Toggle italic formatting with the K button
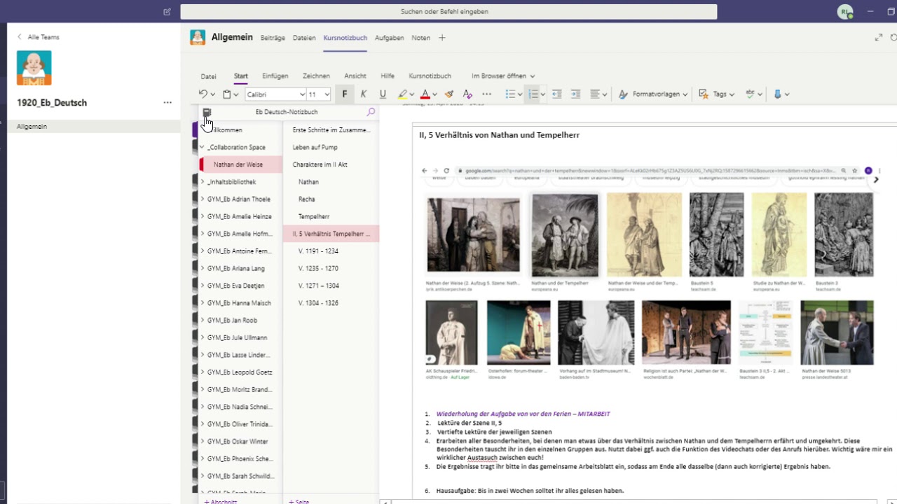Viewport: 897px width, 504px height. pos(363,94)
